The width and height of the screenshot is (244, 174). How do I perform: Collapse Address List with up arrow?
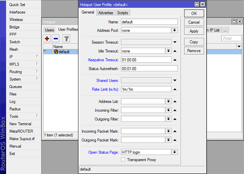tap(175, 101)
